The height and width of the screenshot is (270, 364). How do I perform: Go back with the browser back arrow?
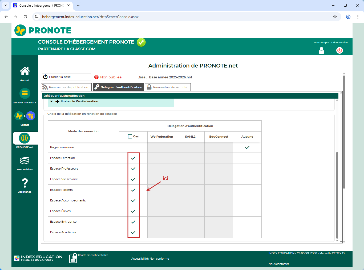[6, 17]
